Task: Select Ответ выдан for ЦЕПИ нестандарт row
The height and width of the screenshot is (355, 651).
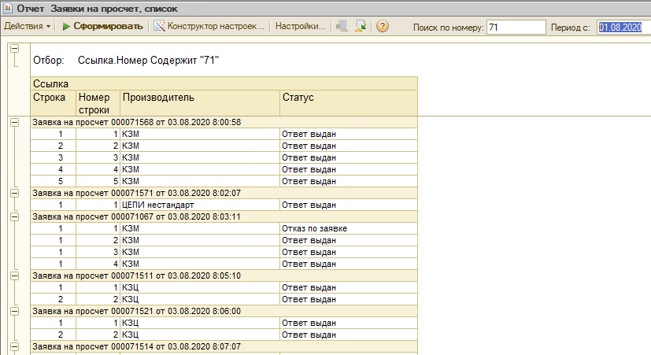Action: (x=349, y=205)
